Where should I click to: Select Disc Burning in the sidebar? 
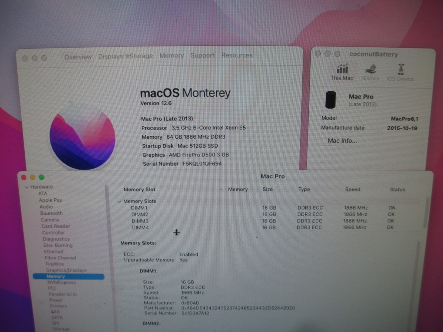[x=58, y=245]
